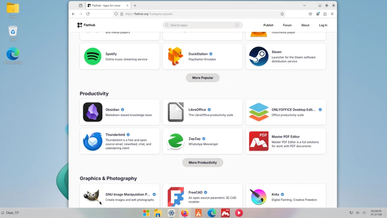View site security lock info
Image resolution: width=387 pixels, height=218 pixels.
coord(122,14)
